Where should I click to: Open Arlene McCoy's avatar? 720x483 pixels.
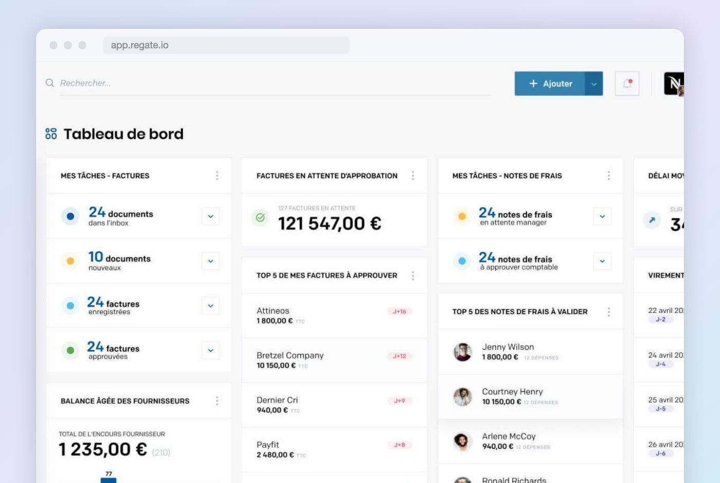462,441
